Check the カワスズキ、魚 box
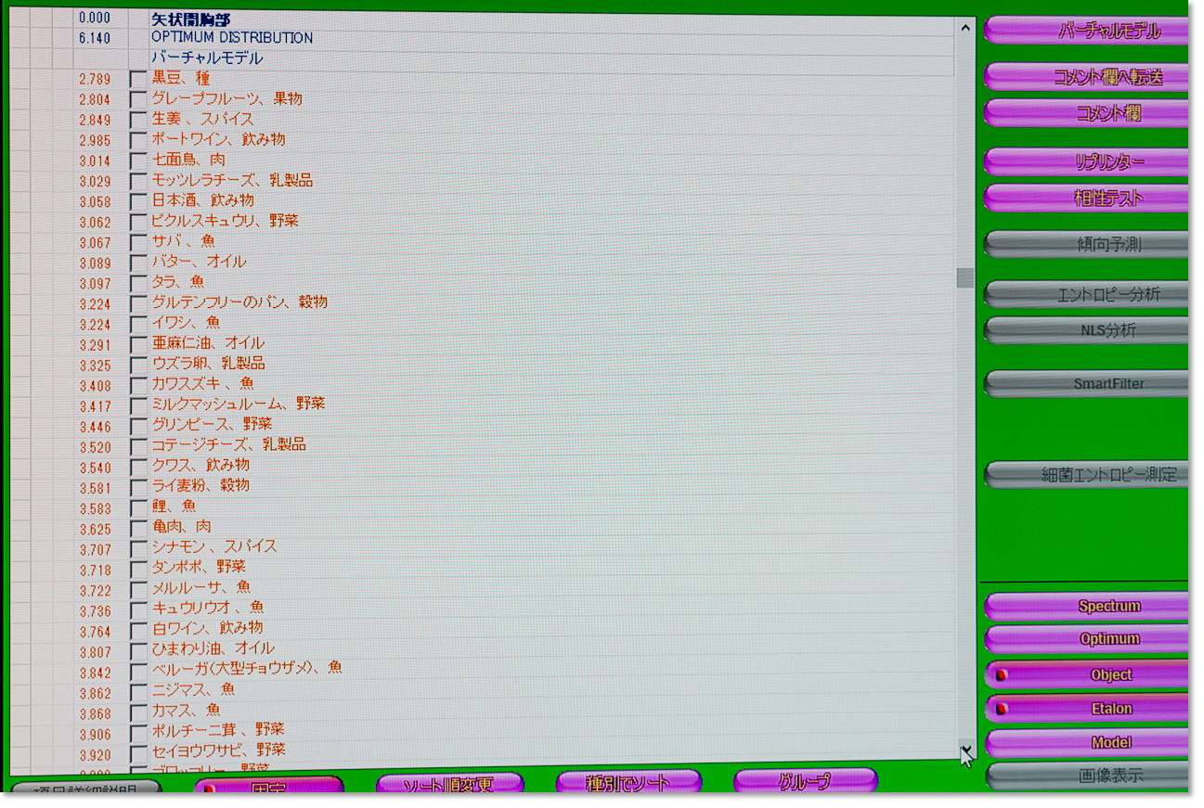This screenshot has width=1204, height=808. tap(138, 386)
